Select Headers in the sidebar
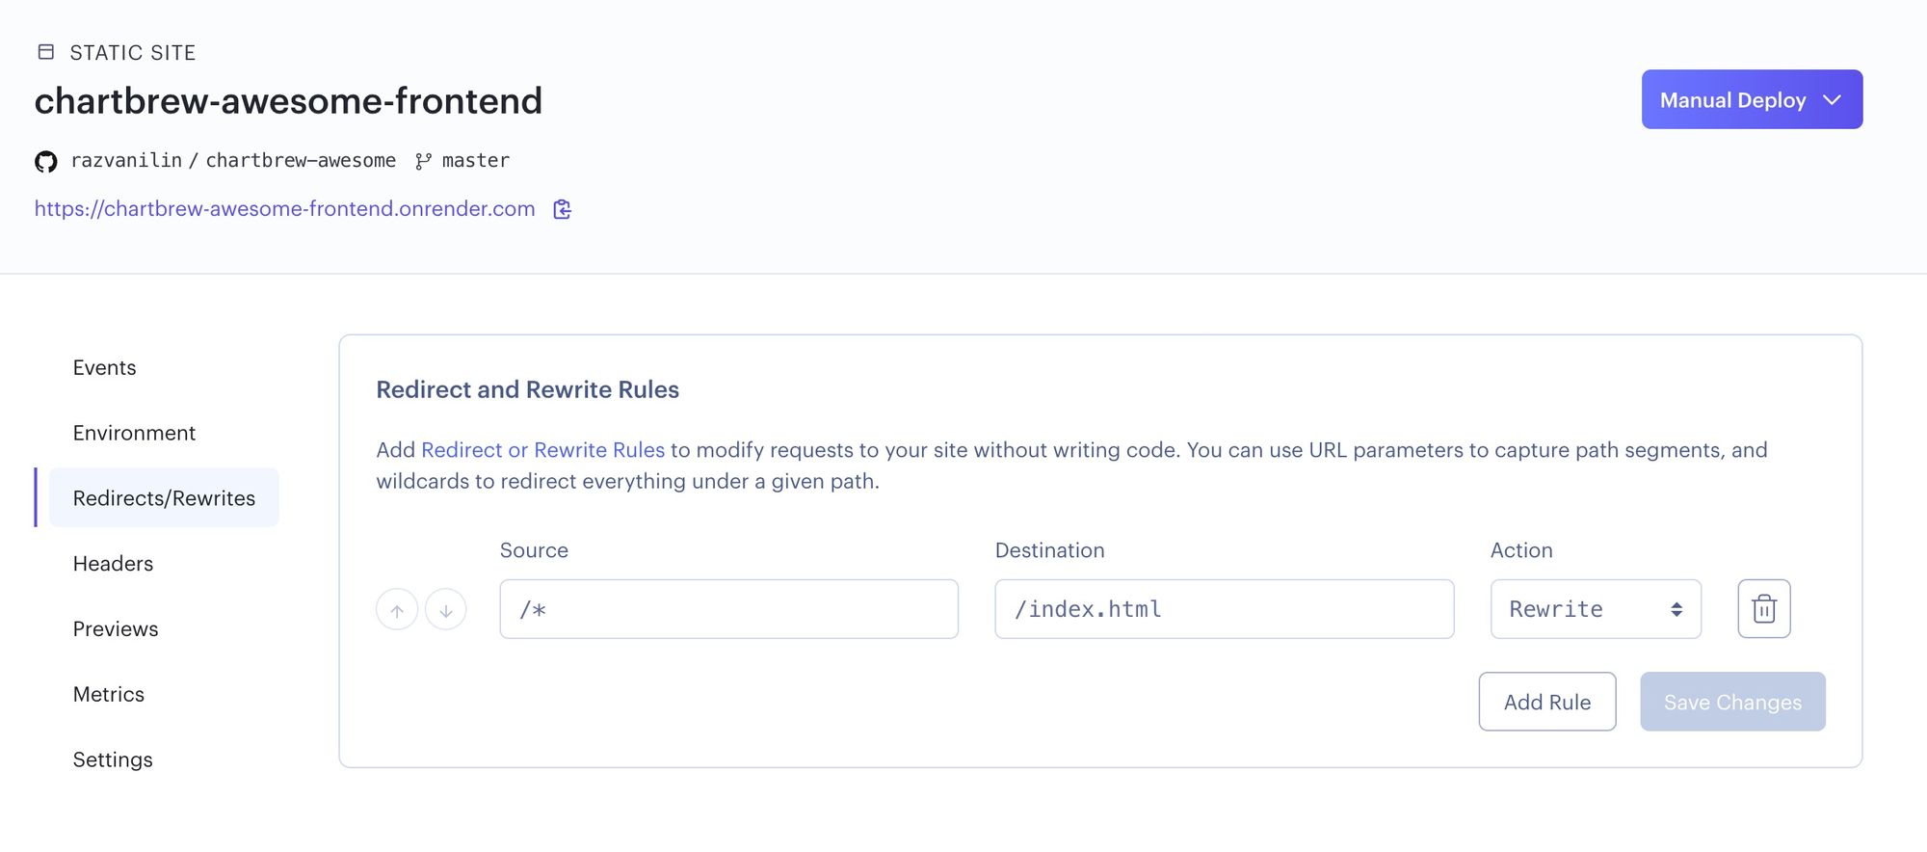 coord(113,564)
